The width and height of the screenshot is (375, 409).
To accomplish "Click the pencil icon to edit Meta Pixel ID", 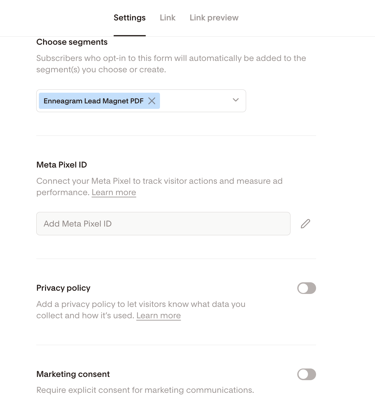I will (305, 224).
